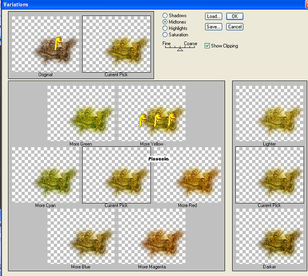Click the top Current Pick preview thumbnail
The height and width of the screenshot is (276, 308).
tap(117, 44)
